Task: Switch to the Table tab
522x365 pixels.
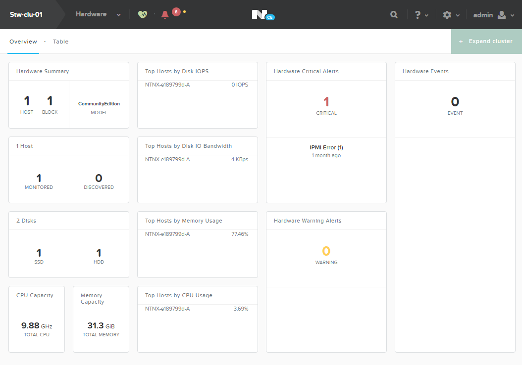Action: [60, 42]
